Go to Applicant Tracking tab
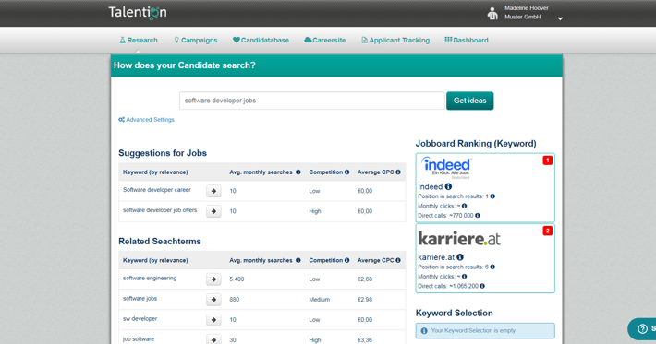 pos(395,40)
